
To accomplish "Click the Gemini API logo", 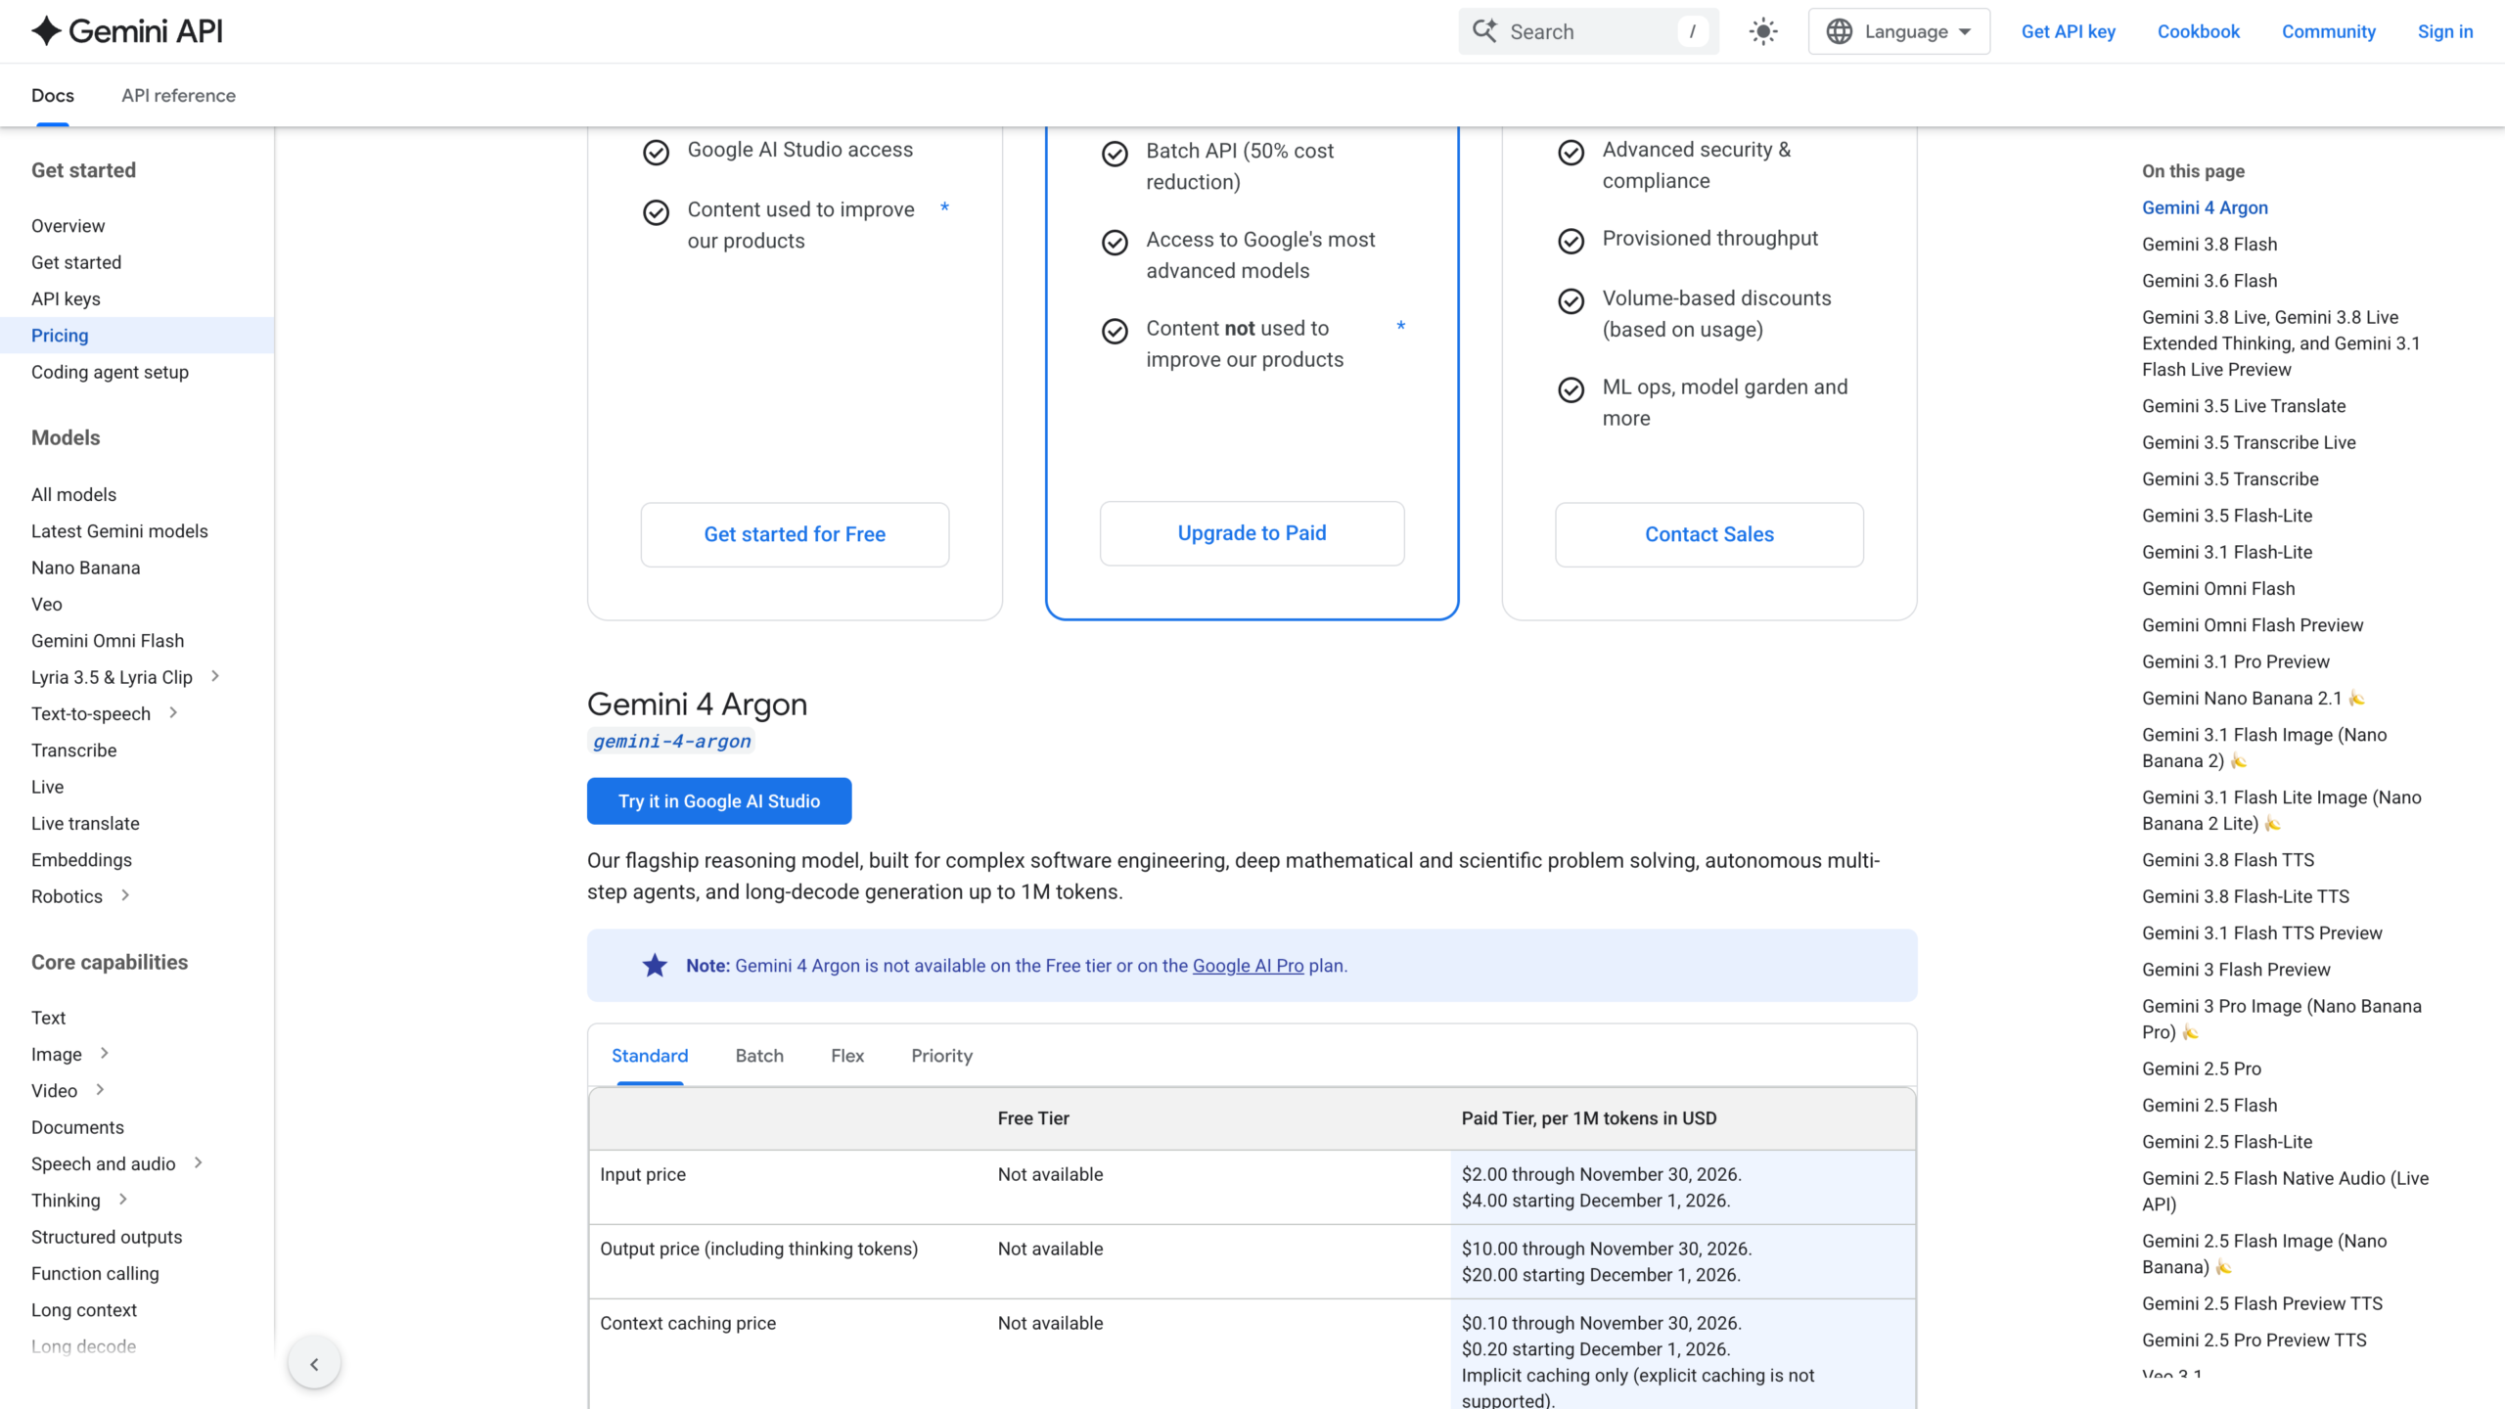I will 127,31.
